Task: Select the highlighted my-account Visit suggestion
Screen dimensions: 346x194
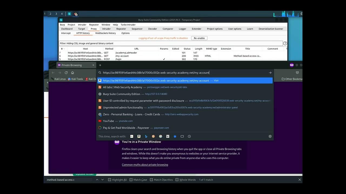Action: [x=185, y=81]
